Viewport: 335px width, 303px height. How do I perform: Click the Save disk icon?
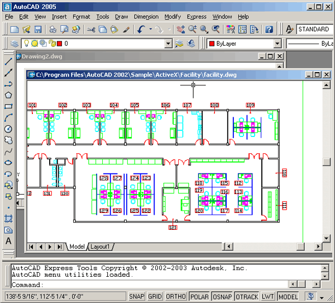pos(38,29)
